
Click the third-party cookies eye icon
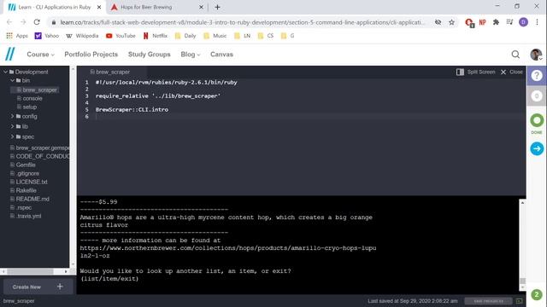pyautogui.click(x=438, y=22)
